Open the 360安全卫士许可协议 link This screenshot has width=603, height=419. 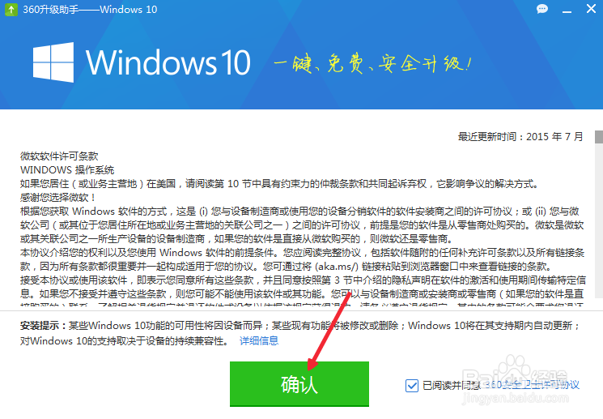click(532, 385)
